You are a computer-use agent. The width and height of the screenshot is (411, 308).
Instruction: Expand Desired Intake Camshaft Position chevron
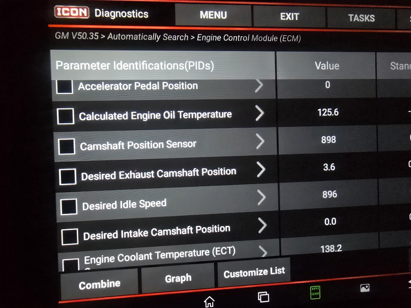point(263,226)
